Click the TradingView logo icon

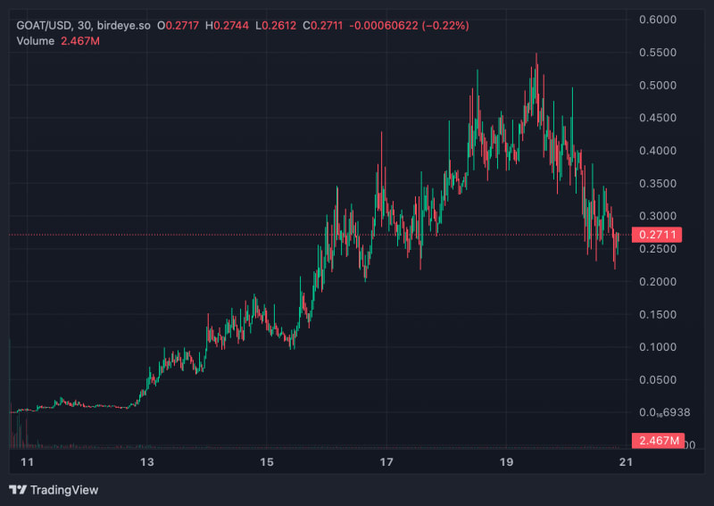pos(18,490)
